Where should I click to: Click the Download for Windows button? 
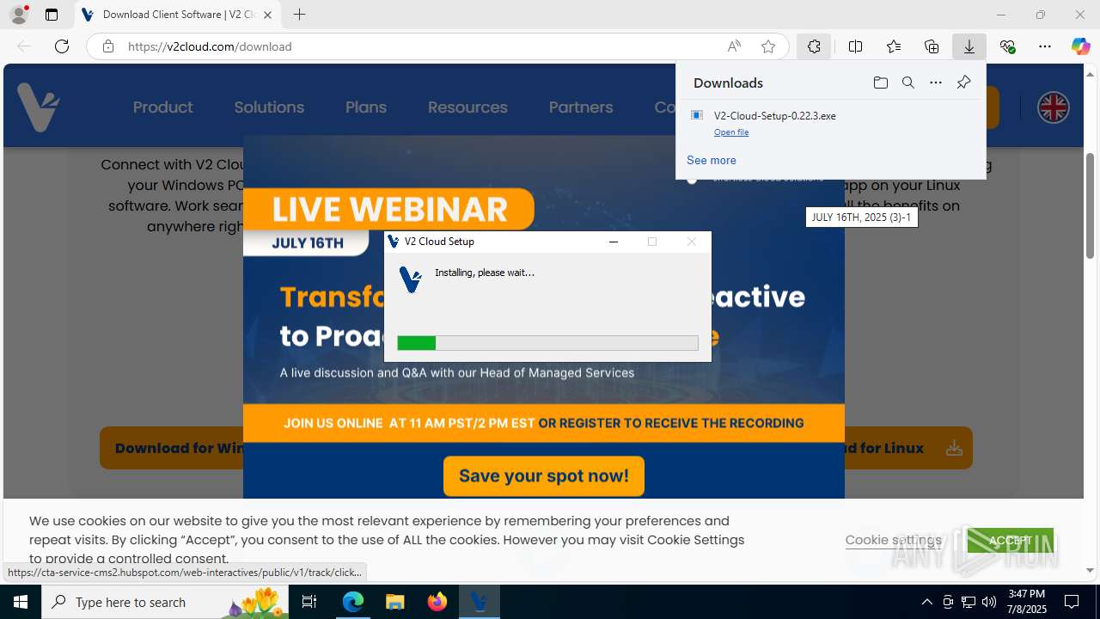pyautogui.click(x=172, y=448)
